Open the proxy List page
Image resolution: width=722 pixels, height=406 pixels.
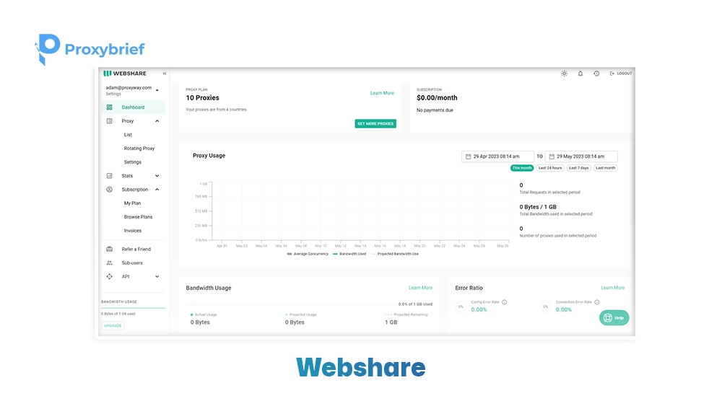pos(128,135)
